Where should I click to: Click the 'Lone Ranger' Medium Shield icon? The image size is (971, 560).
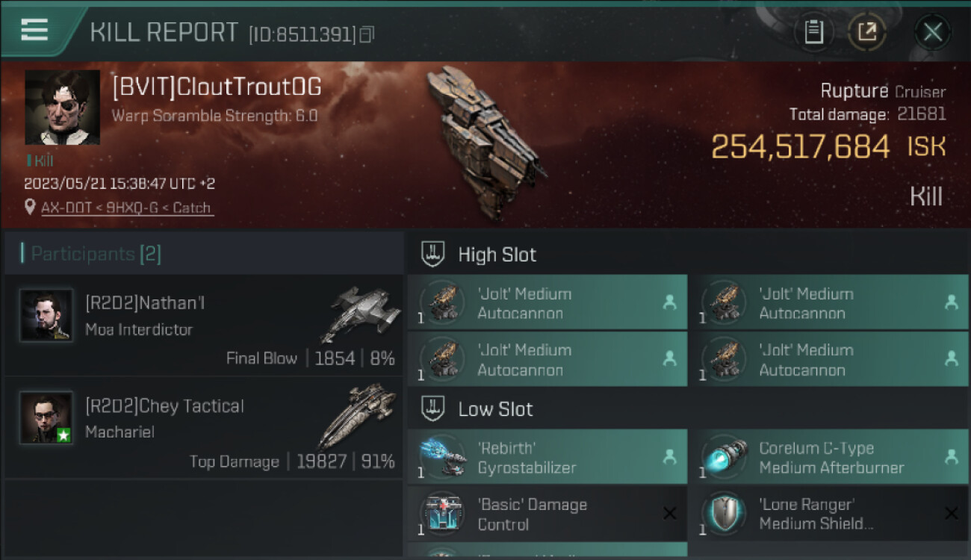[x=724, y=514]
